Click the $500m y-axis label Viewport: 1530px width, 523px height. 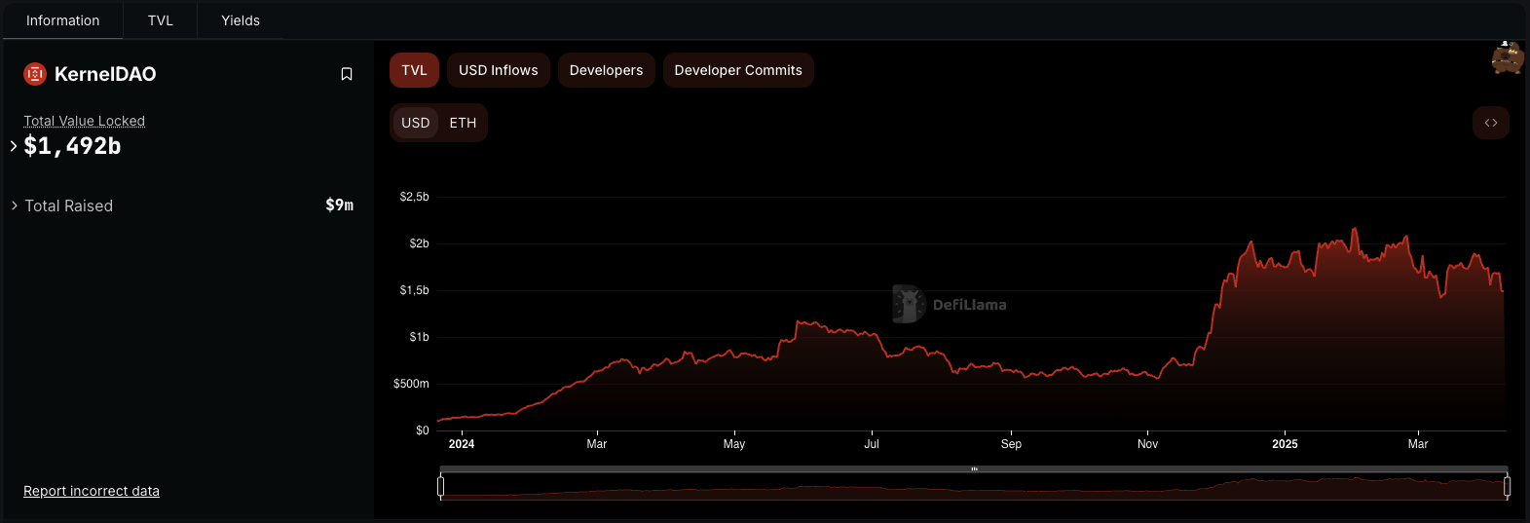(411, 384)
